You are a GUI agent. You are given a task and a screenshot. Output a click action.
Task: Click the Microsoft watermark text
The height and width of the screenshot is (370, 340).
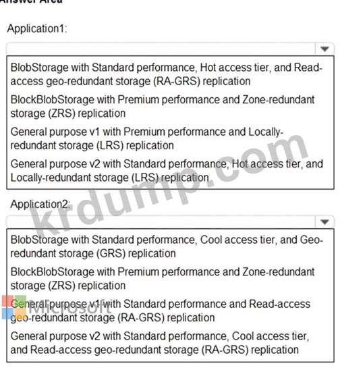coord(69,307)
